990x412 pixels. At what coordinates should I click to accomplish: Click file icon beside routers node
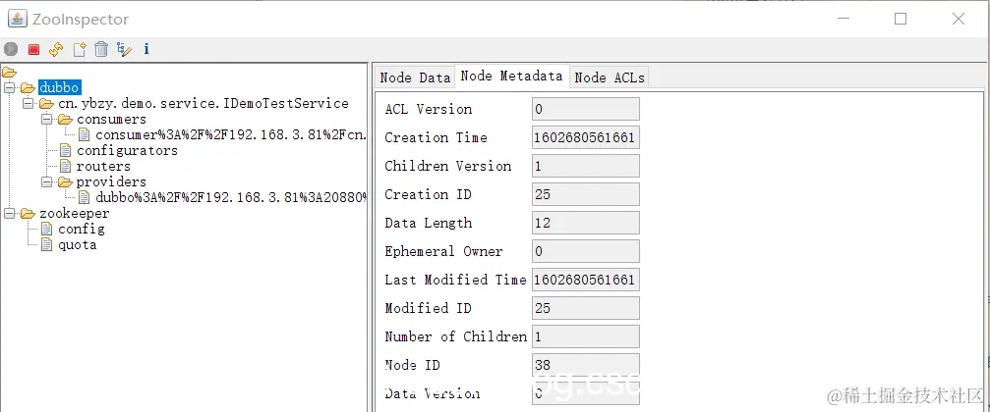65,167
